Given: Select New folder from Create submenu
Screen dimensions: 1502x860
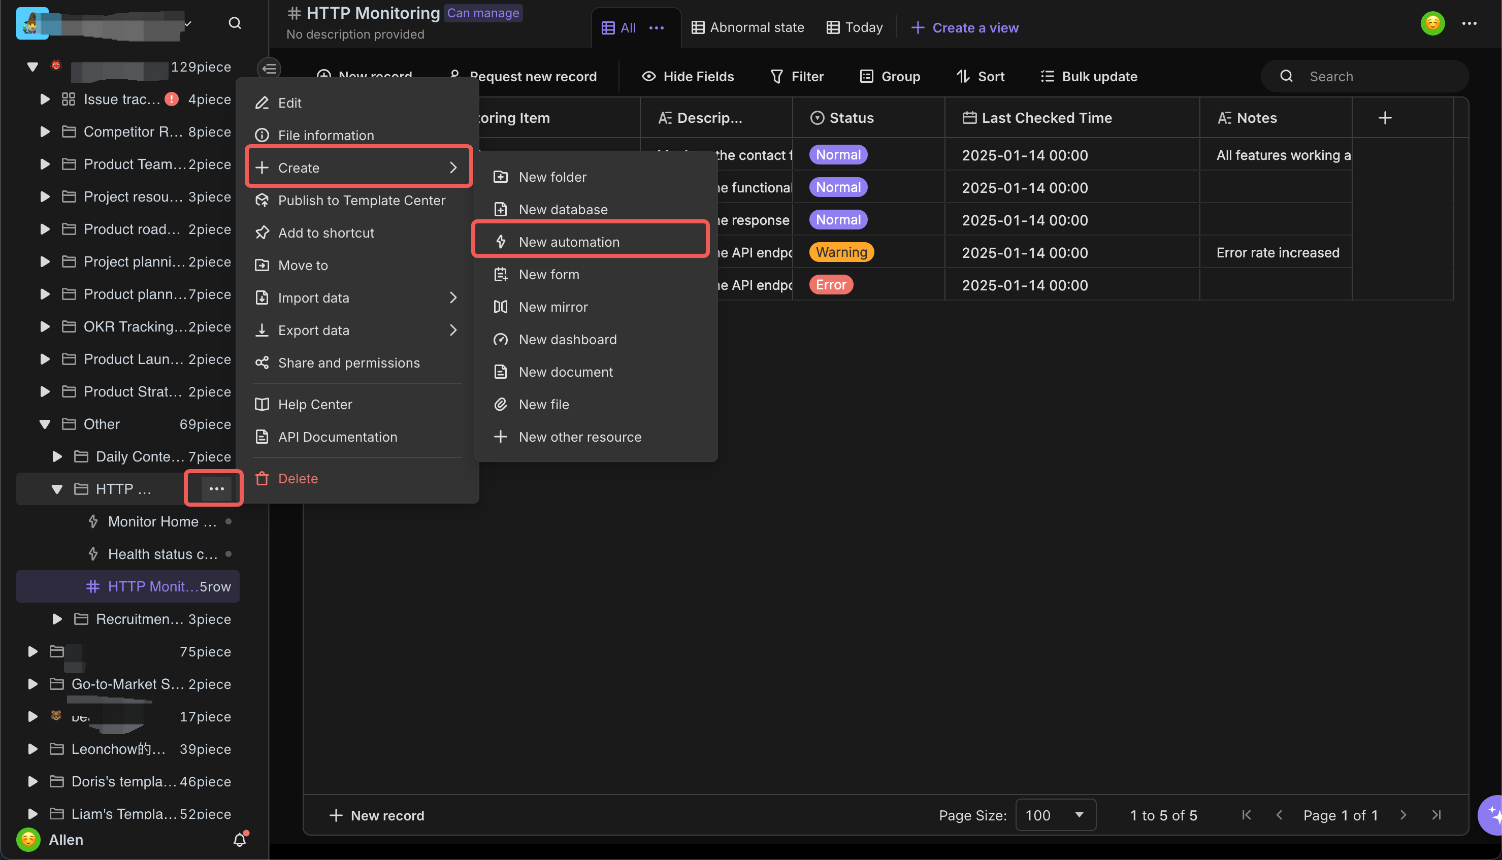Looking at the screenshot, I should pos(554,175).
